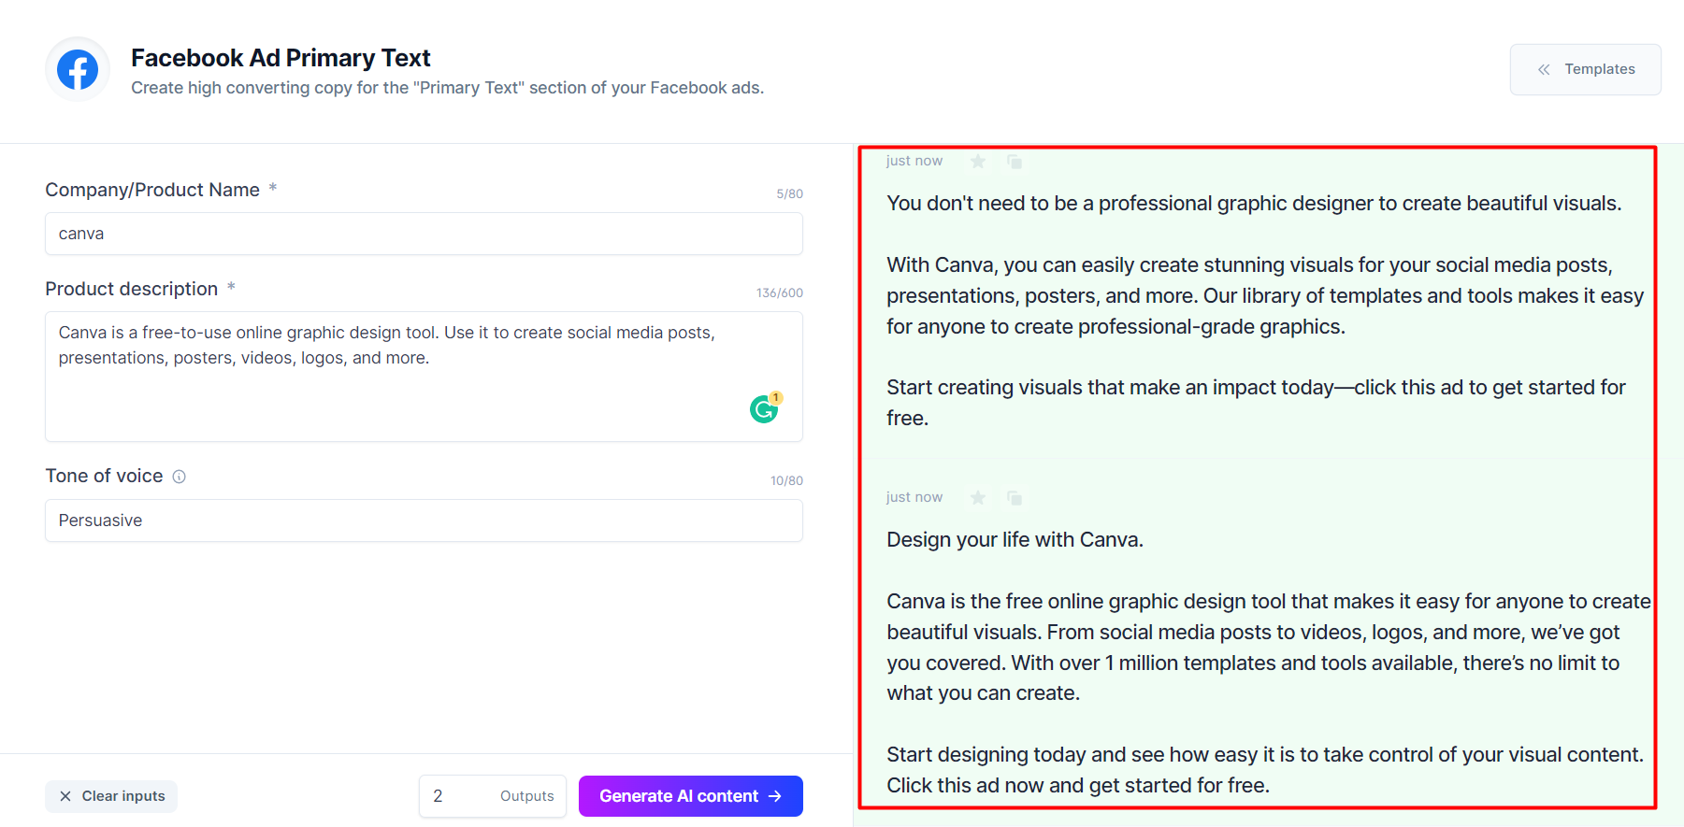The height and width of the screenshot is (827, 1684).
Task: Click the paragraph starting 'Start designing today and see how easy'
Action: tap(1265, 770)
